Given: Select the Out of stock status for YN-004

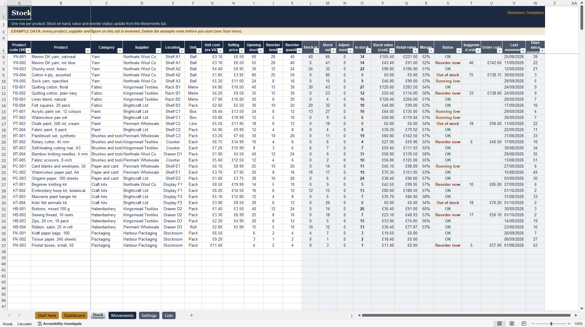Looking at the screenshot, I should tap(448, 75).
